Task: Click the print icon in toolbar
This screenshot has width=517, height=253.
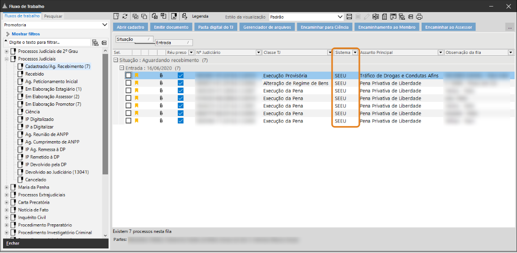Action: 420,17
